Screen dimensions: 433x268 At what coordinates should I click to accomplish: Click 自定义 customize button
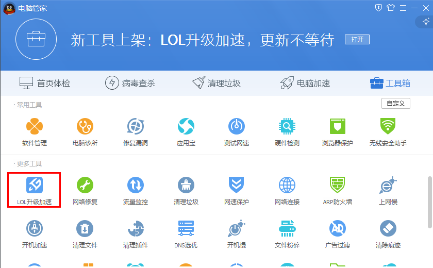pos(396,104)
